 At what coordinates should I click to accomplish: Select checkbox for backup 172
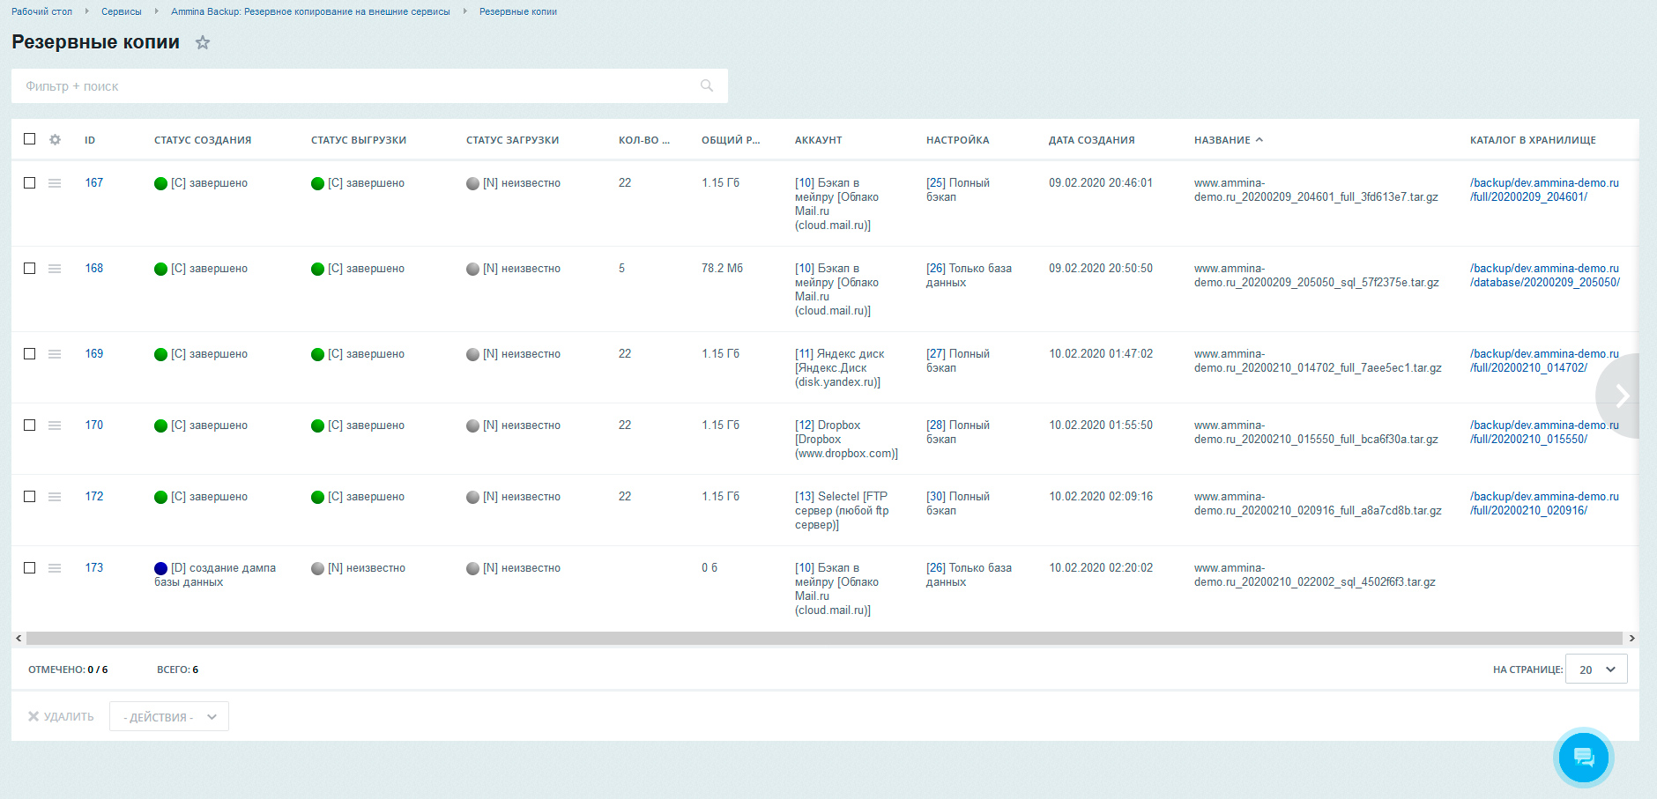tap(29, 496)
